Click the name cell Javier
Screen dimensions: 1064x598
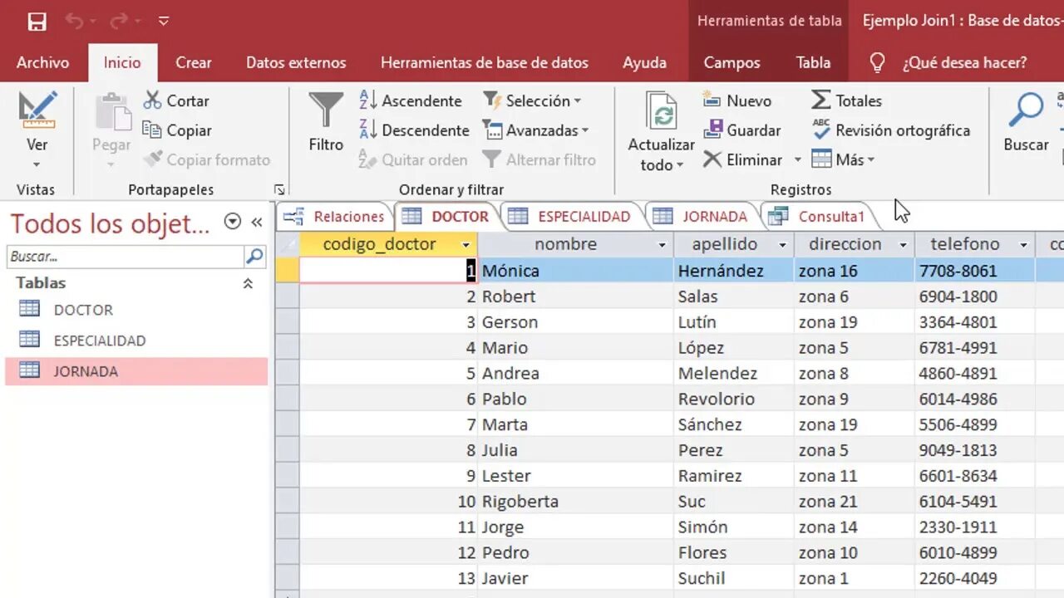click(575, 579)
